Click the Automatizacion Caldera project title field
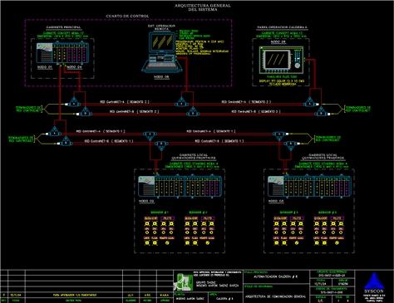Image resolution: width=394 pixels, height=303 pixels. tap(276, 276)
